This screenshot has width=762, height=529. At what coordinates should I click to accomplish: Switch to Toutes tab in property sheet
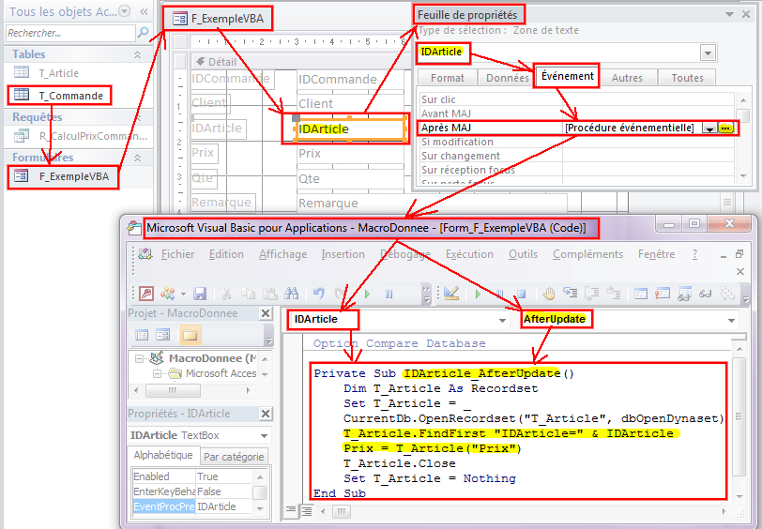[687, 78]
